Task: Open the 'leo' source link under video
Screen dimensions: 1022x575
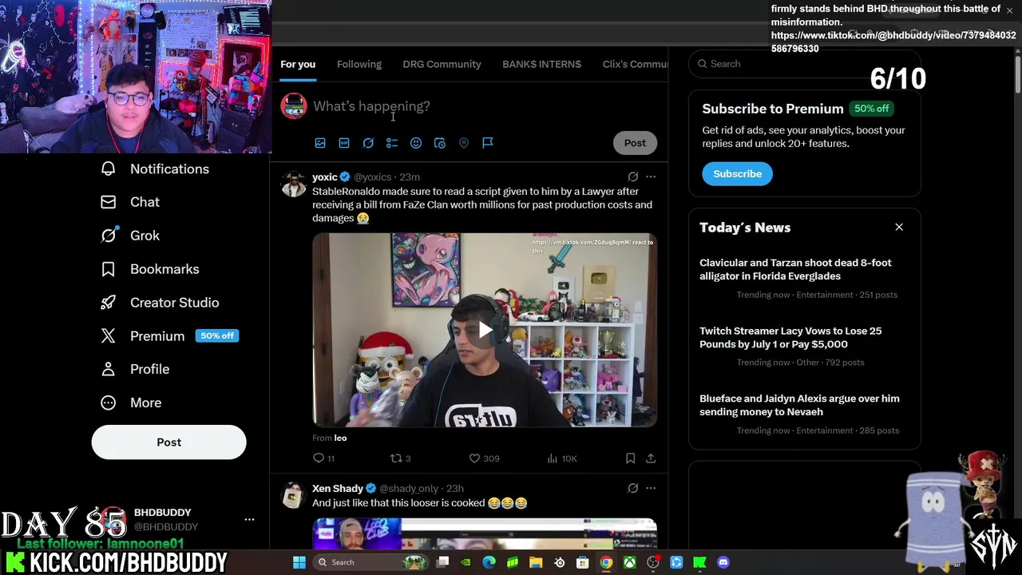Action: point(340,438)
